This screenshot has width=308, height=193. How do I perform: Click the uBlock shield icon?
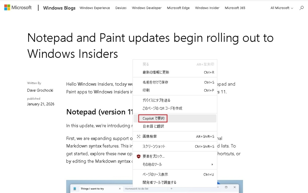139,156
